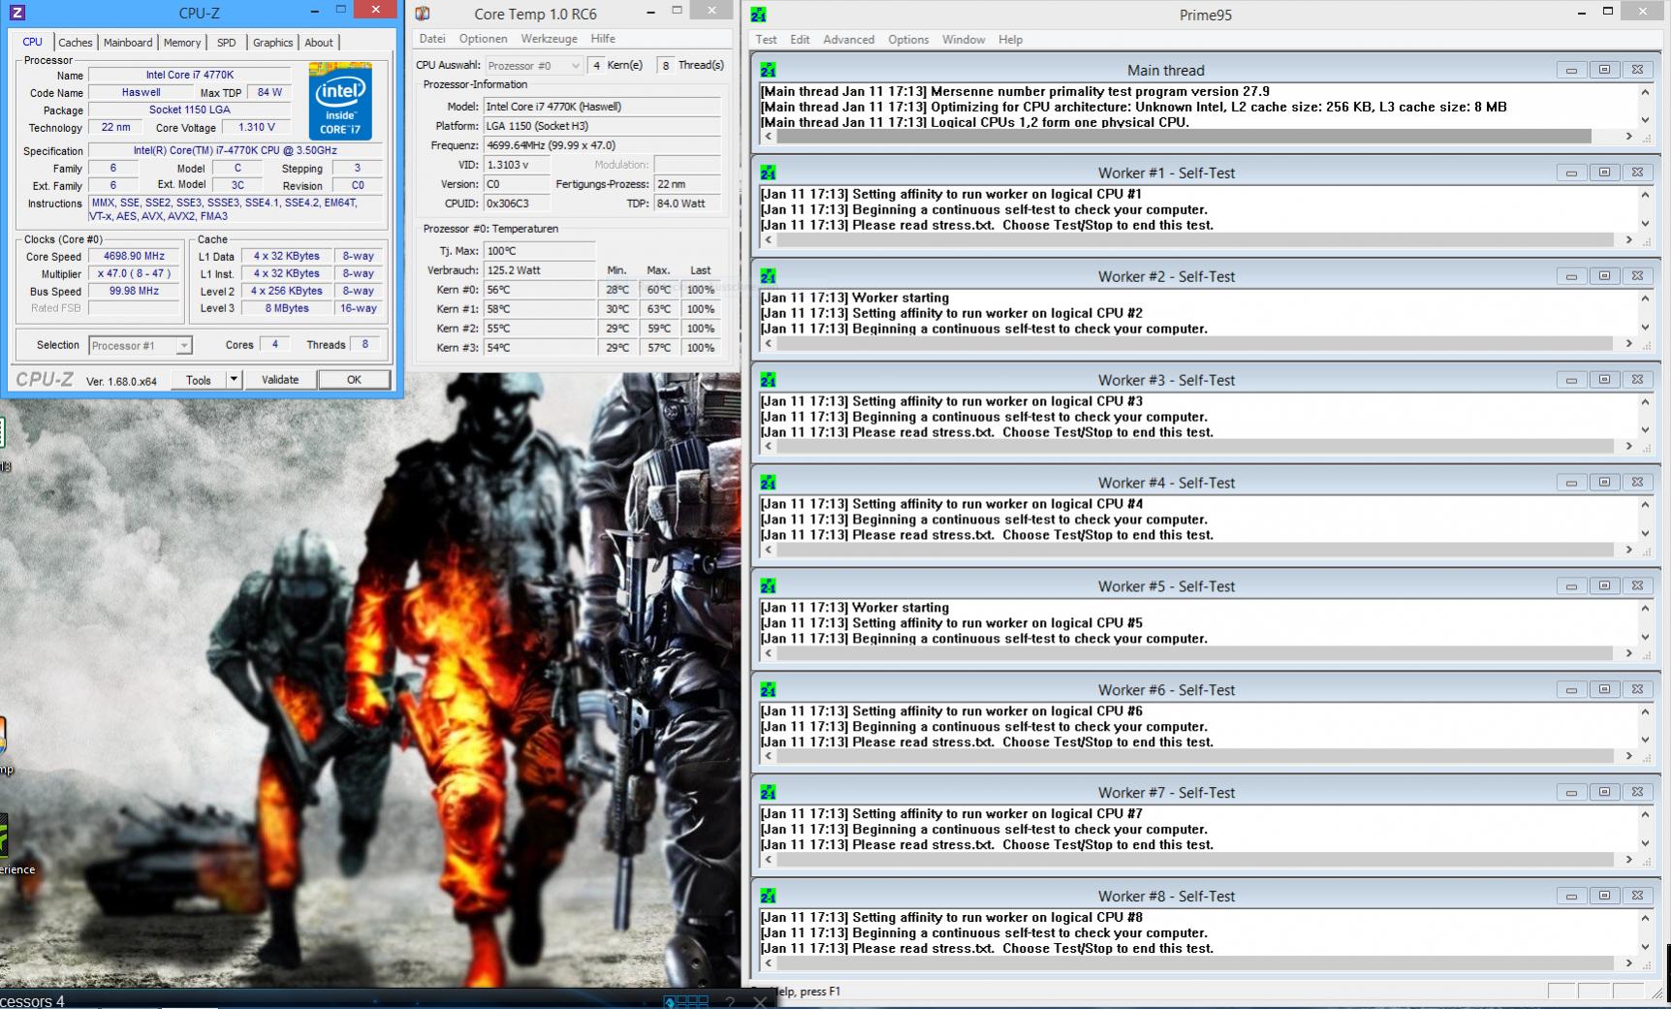Click the Verbrauch value '125.2 Watt'

pyautogui.click(x=539, y=270)
